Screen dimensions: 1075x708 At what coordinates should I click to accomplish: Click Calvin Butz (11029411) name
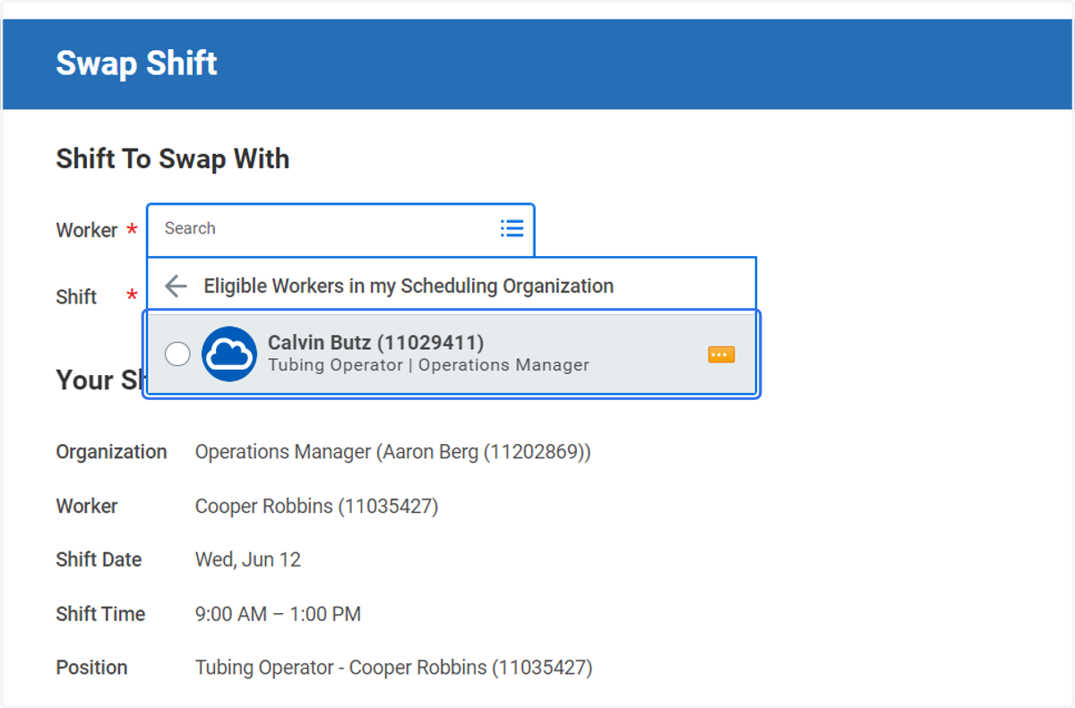[x=376, y=342]
